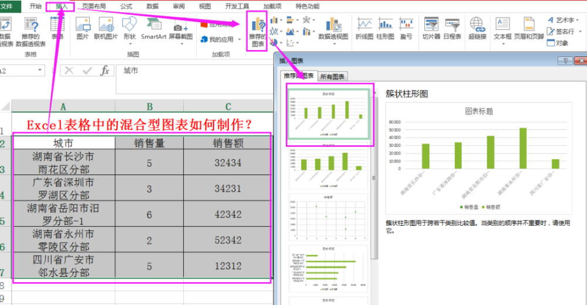Image resolution: width=587 pixels, height=305 pixels.
Task: Open the 文件 (File) tab
Action: (8, 6)
